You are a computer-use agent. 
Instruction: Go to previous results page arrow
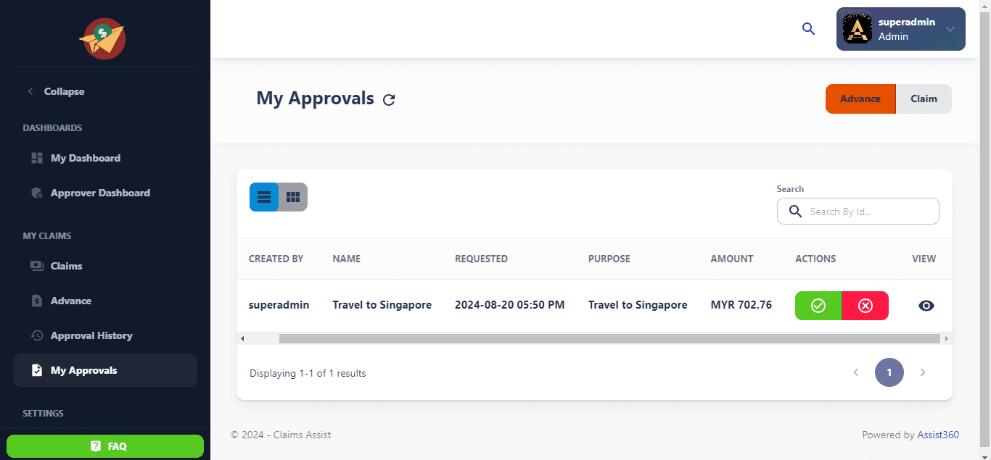(x=856, y=372)
